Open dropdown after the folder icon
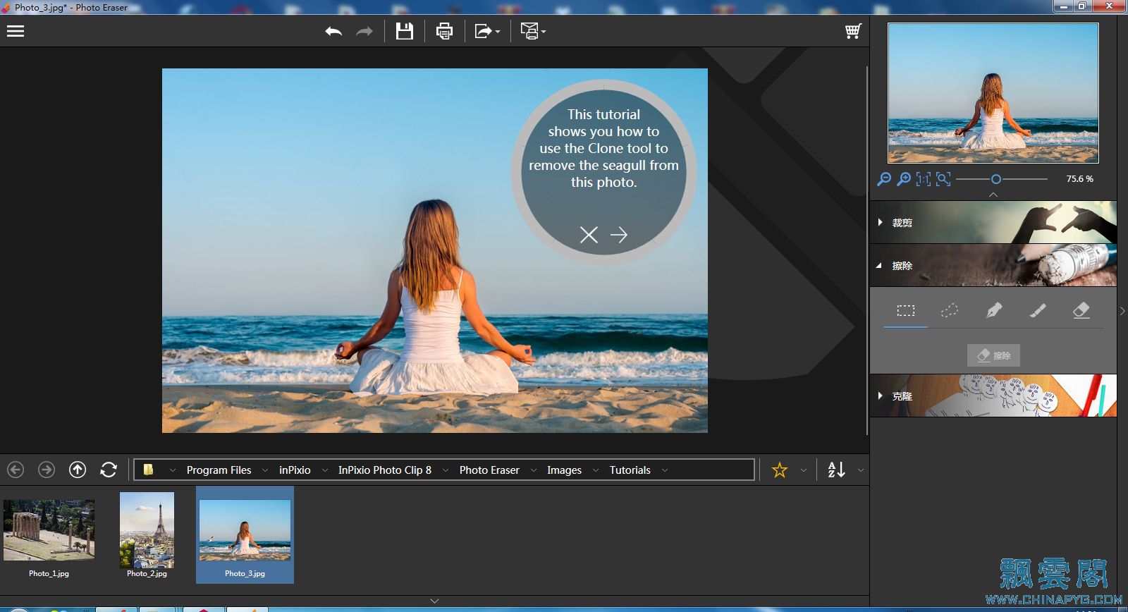Image resolution: width=1128 pixels, height=612 pixels. pos(172,470)
